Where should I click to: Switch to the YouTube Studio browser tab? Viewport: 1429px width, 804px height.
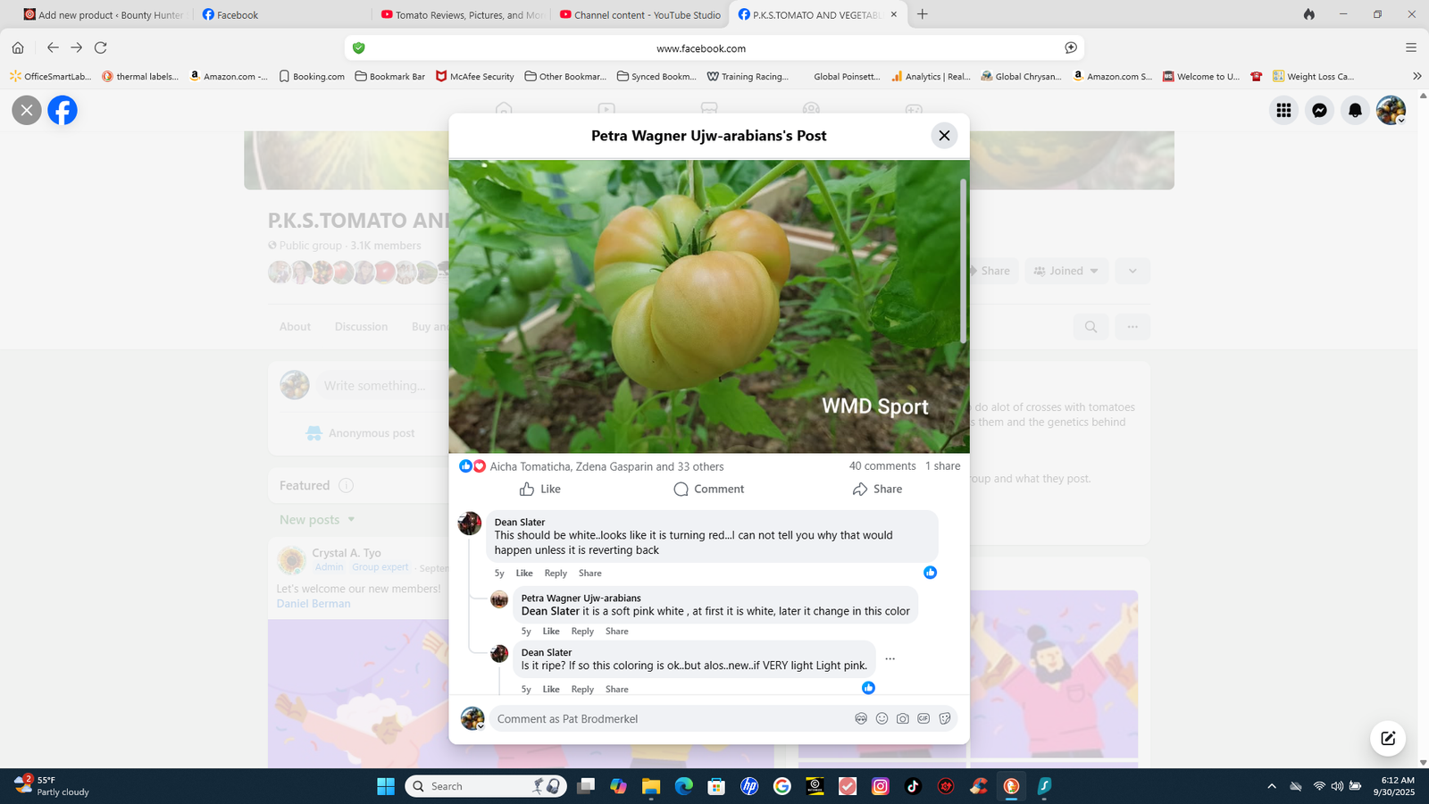[639, 14]
